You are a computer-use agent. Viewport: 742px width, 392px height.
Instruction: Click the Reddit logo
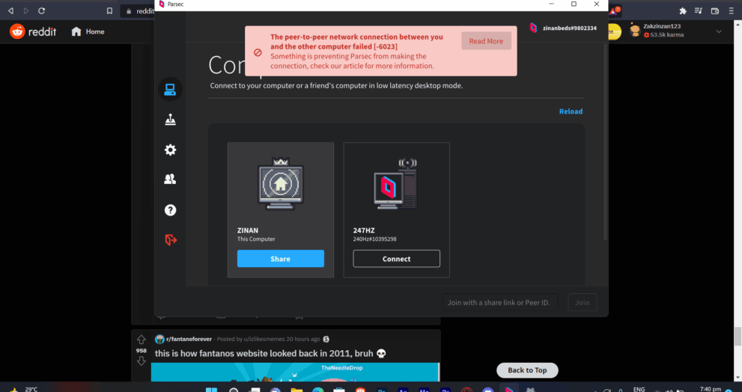click(x=33, y=31)
